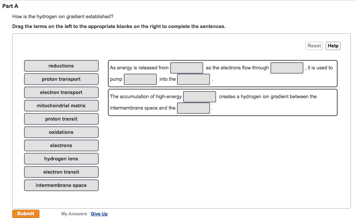The height and width of the screenshot is (218, 355).
Task: Click blank after 'intermembrane space and the'
Action: pyautogui.click(x=194, y=108)
